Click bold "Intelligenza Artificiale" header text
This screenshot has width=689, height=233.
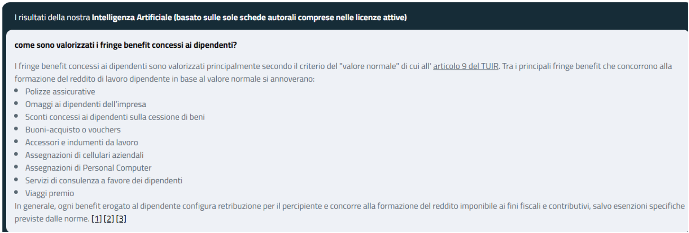[x=132, y=18]
